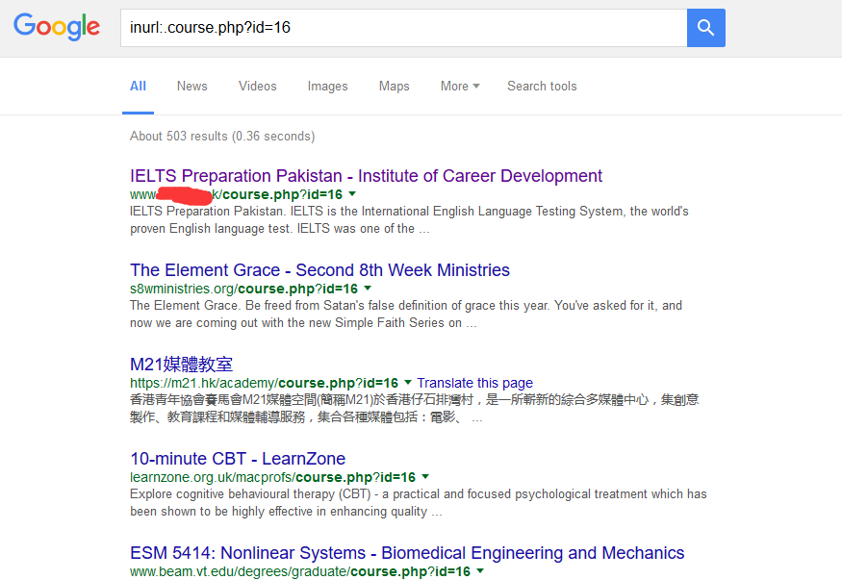This screenshot has width=842, height=580.
Task: Click the ESM 5414 Nonlinear Systems result
Action: (x=407, y=553)
